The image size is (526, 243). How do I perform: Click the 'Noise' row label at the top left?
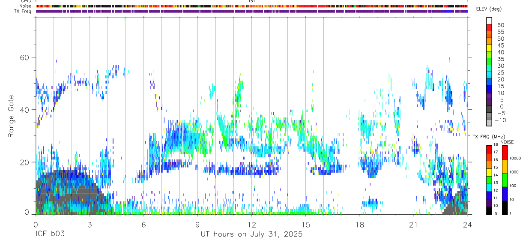tap(26, 6)
